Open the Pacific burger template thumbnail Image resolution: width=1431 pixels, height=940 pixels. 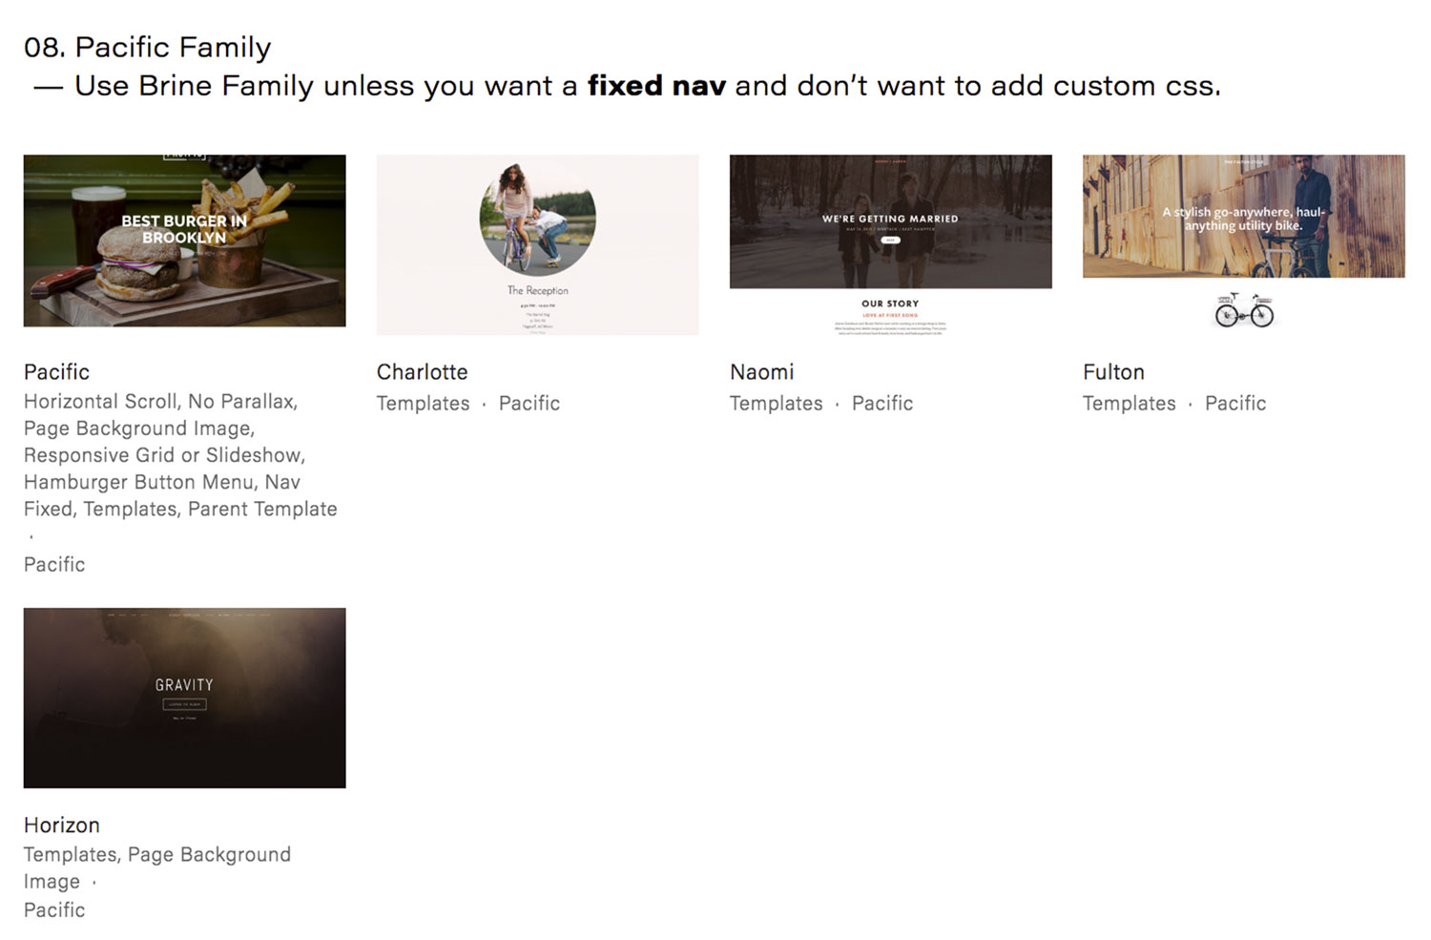tap(184, 240)
